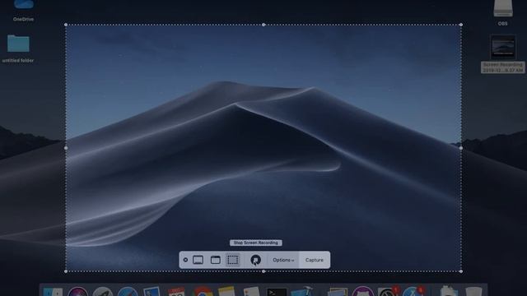Open the Options dropdown menu
This screenshot has width=527, height=296.
[283, 260]
